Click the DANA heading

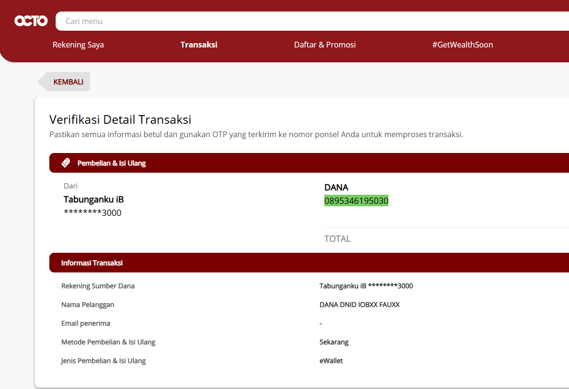336,188
